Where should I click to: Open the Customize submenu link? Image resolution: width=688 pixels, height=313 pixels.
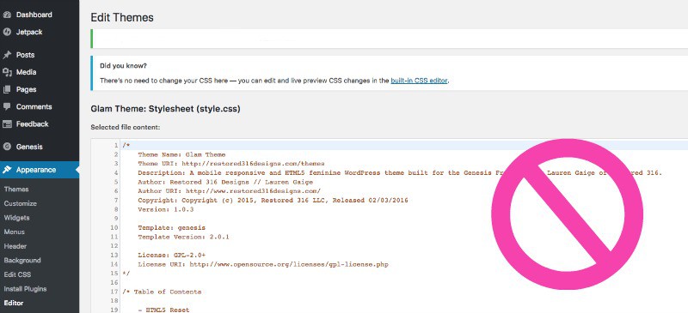(x=20, y=203)
